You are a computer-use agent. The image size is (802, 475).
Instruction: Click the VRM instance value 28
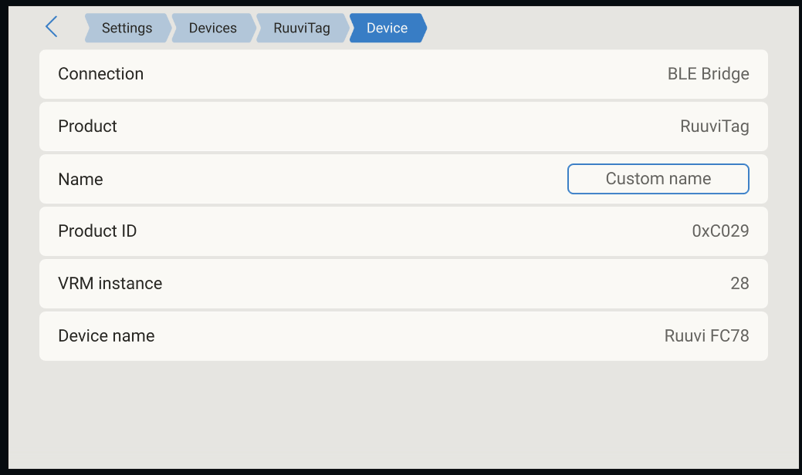[x=739, y=284]
